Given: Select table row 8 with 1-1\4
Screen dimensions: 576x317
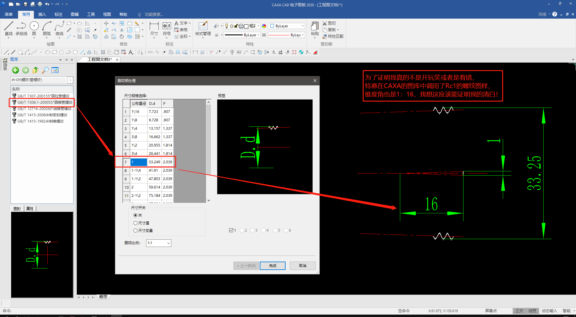Looking at the screenshot, I should (148, 170).
